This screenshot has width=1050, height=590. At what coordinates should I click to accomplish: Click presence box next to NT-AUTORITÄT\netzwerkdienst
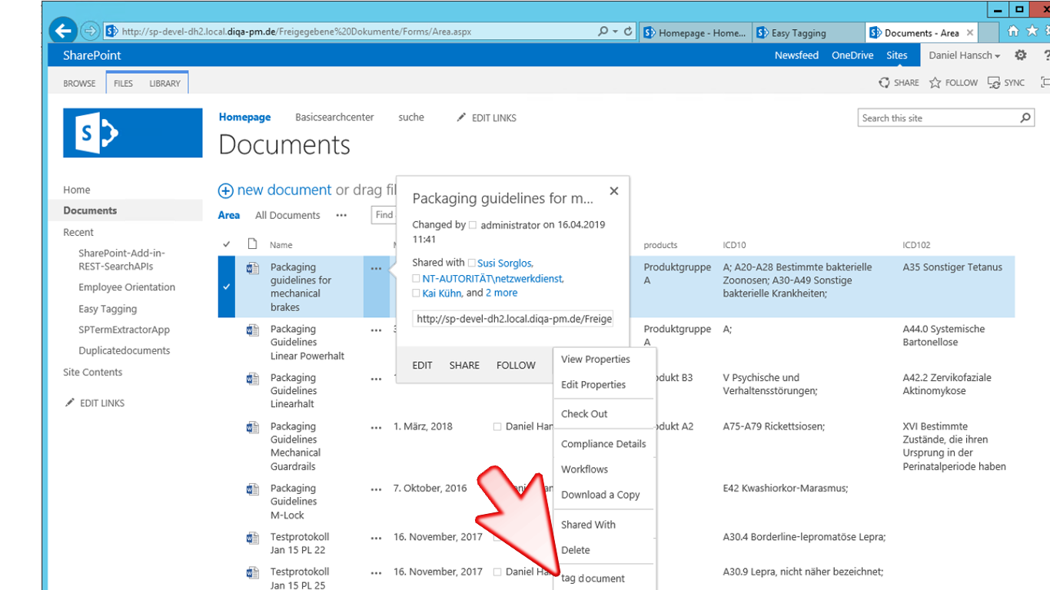pyautogui.click(x=416, y=279)
